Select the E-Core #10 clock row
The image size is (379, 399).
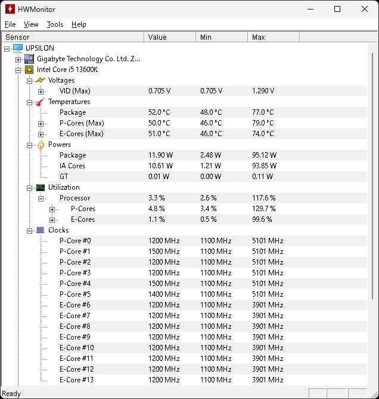213,348
